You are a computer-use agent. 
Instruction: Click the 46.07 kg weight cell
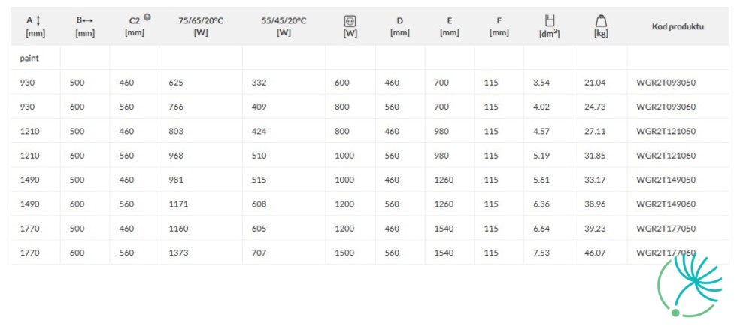coord(595,253)
